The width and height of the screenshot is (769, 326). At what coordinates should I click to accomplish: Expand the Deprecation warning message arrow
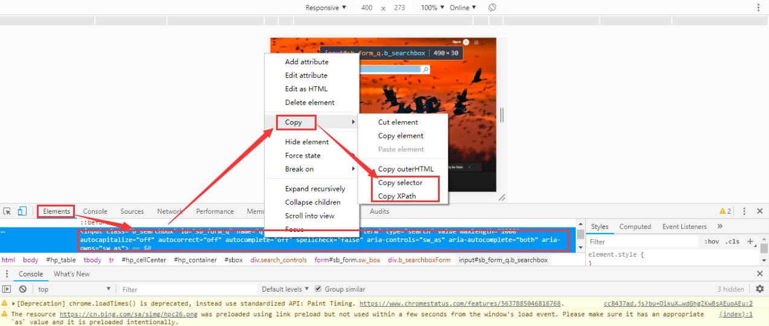(13, 304)
